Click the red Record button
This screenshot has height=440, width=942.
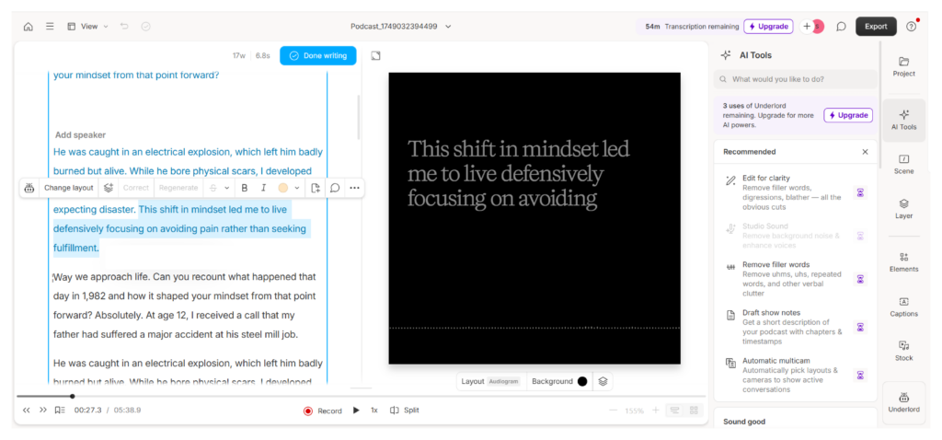point(323,411)
